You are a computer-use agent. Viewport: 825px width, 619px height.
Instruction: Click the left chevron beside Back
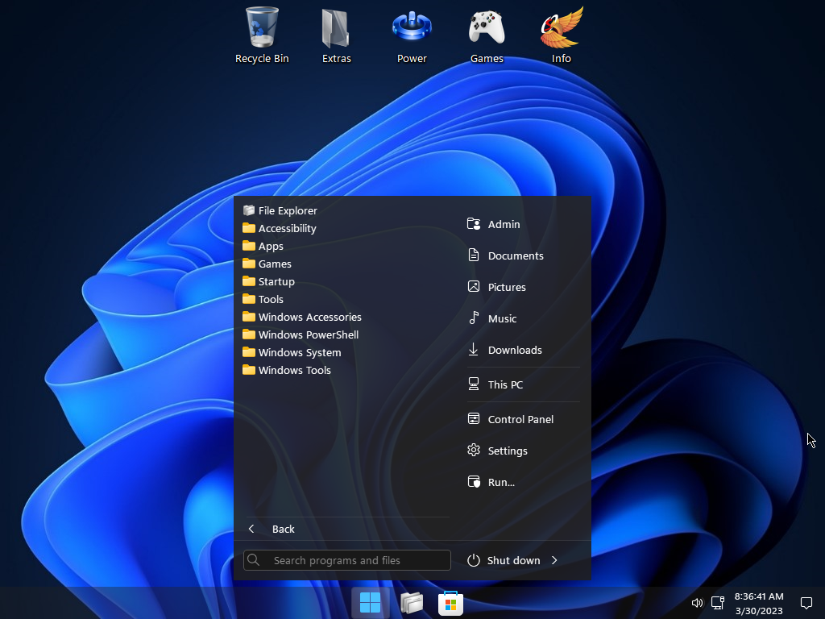tap(251, 529)
